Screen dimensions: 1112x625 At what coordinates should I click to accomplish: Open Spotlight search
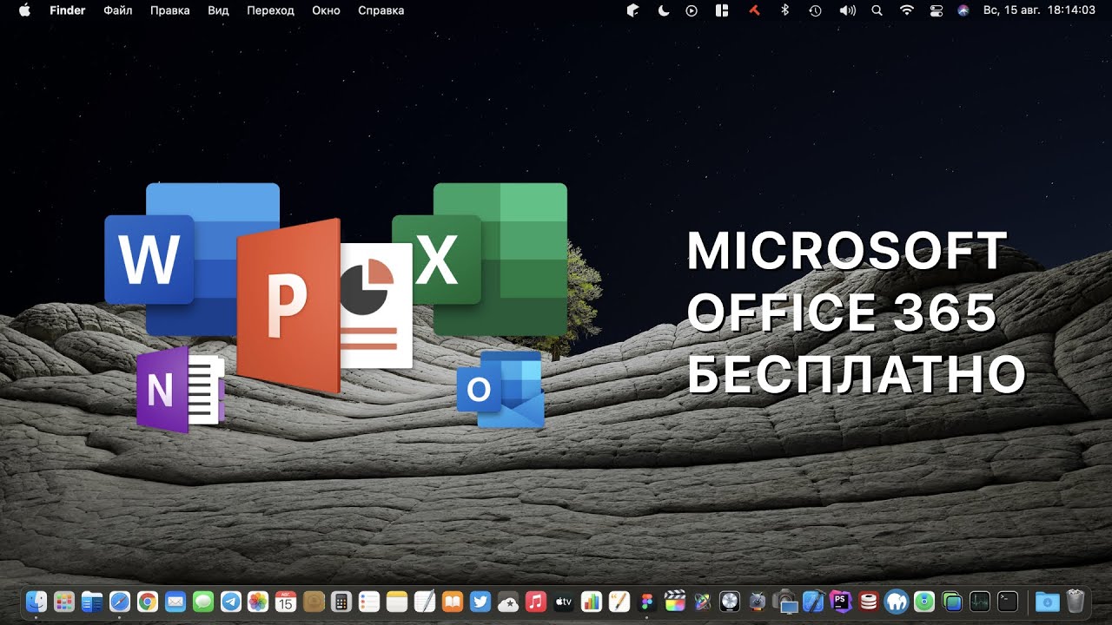(x=877, y=10)
